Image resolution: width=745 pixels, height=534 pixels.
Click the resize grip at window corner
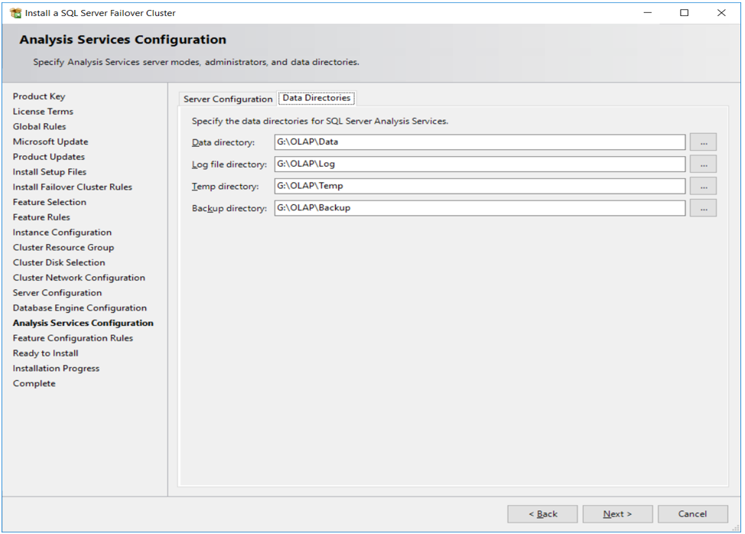(x=736, y=527)
